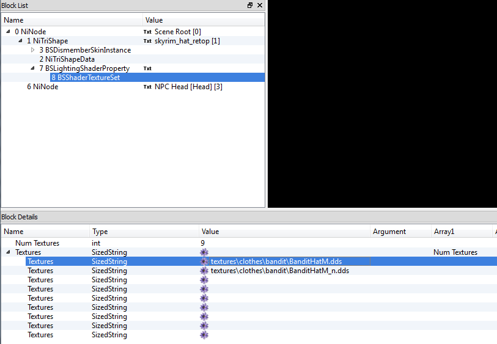Viewport: 497px width, 344px height.
Task: Click the Block Details panel title
Action: click(x=20, y=217)
